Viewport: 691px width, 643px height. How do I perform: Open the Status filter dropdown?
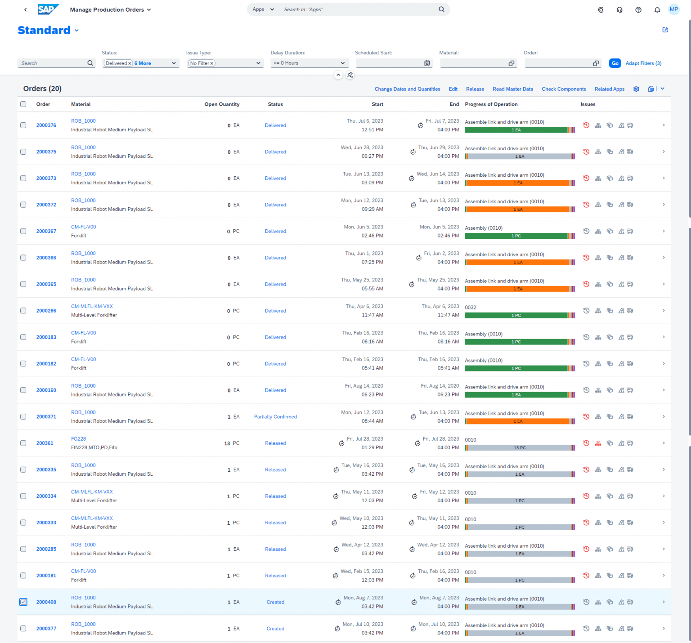point(174,63)
